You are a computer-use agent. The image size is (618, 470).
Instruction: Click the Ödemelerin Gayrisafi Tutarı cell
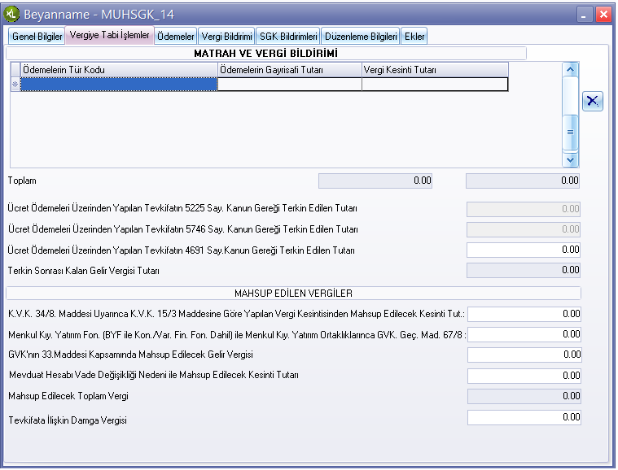(289, 84)
